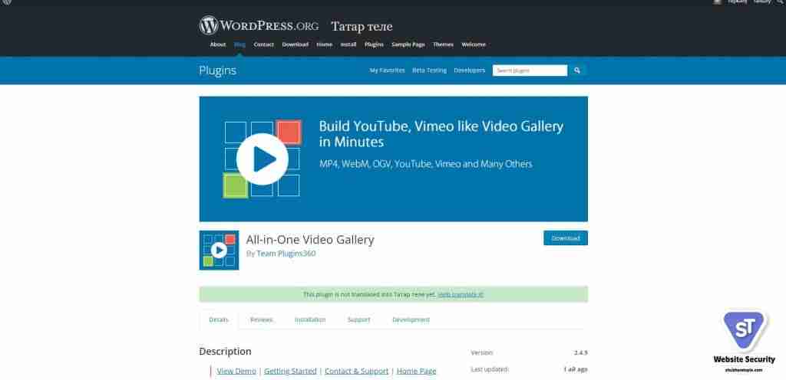Viewport: 786px width, 380px height.
Task: Open the About menu item
Action: click(217, 44)
